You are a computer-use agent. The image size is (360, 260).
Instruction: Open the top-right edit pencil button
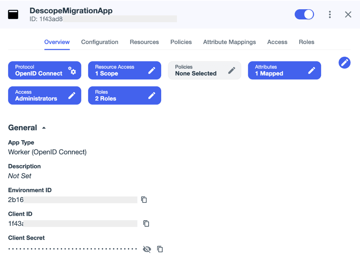click(344, 63)
